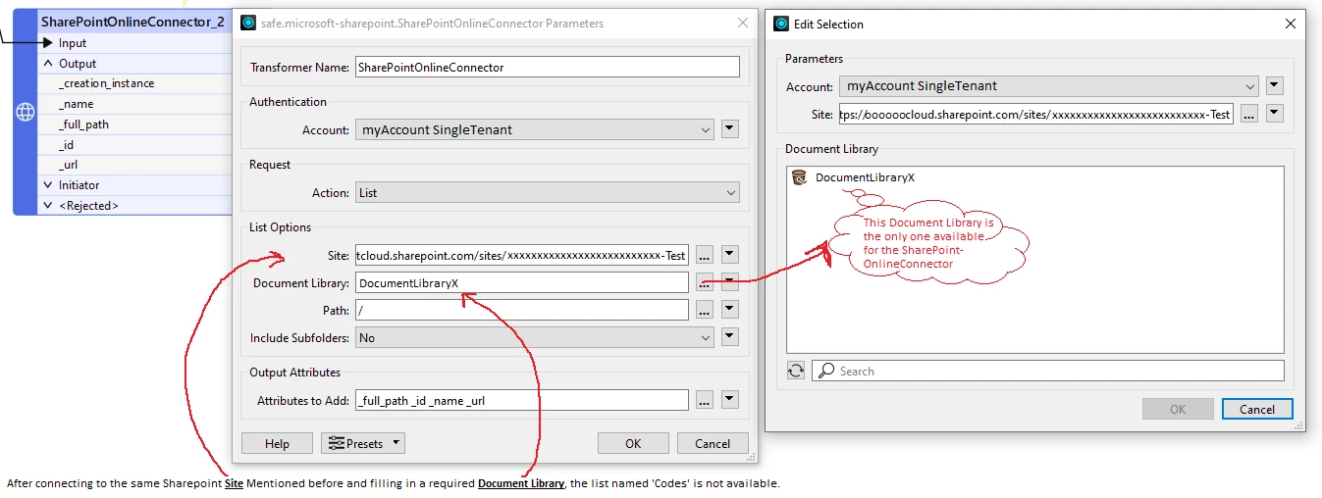
Task: Open the Action dropdown set to List
Action: [548, 193]
